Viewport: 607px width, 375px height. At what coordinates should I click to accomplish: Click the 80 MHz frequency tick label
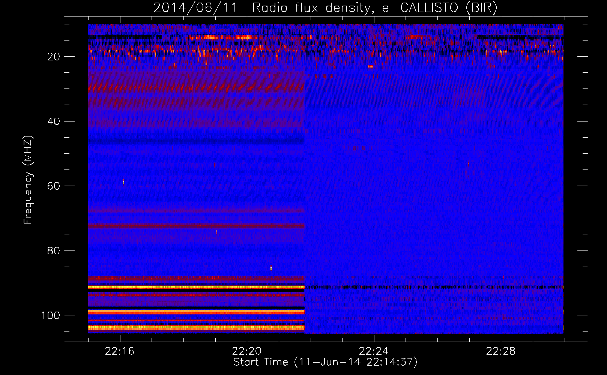click(x=54, y=251)
